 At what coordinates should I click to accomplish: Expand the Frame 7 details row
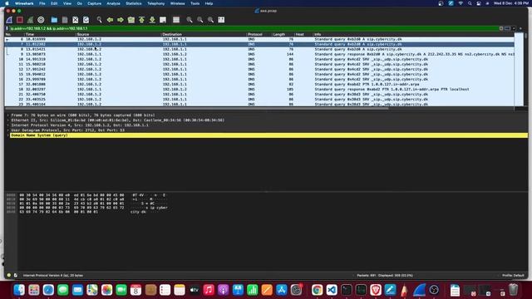[x=7, y=115]
